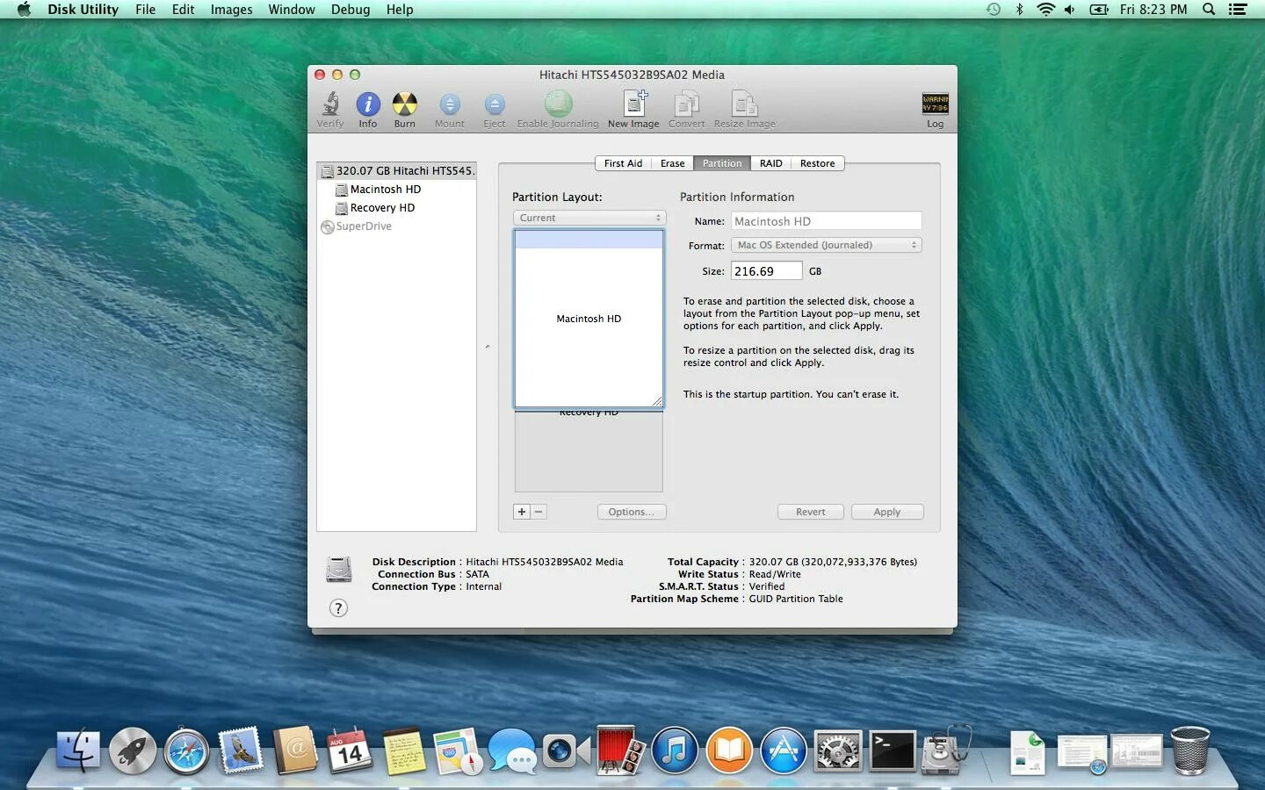The image size is (1265, 790).
Task: Click the Size field showing 216.69
Action: (x=766, y=271)
